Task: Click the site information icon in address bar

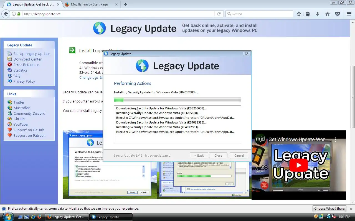Action: (x=14, y=14)
